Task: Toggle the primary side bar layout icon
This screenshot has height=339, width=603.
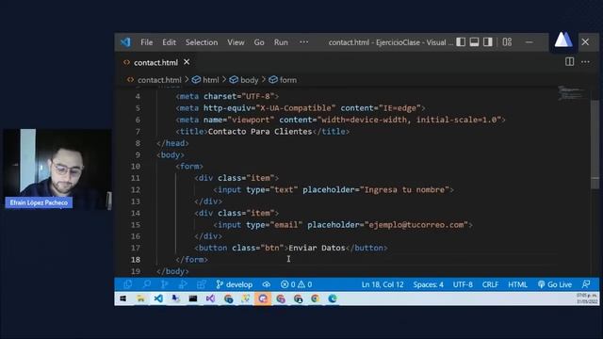Action: (x=461, y=41)
